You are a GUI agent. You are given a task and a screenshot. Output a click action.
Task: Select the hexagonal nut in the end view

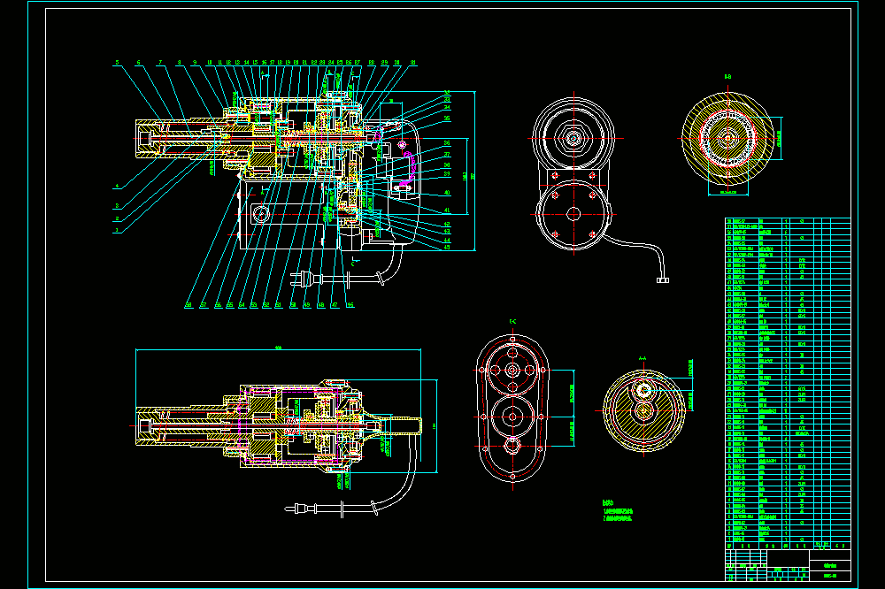pos(574,138)
